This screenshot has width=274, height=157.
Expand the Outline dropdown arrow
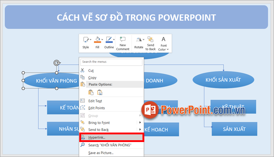click(x=114, y=40)
